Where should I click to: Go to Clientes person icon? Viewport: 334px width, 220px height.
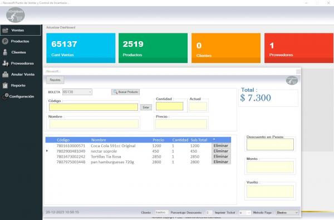pos(6,52)
